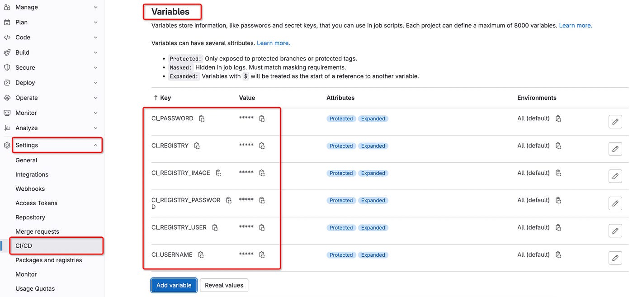Expand the Build sidebar section

pos(51,52)
